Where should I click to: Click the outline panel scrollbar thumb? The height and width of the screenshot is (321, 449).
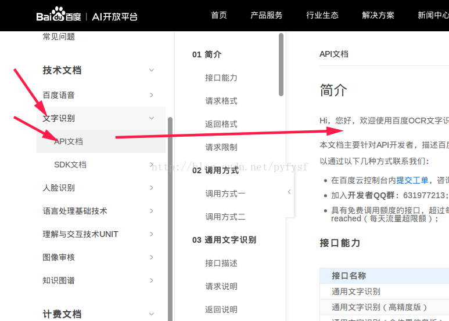click(x=281, y=64)
